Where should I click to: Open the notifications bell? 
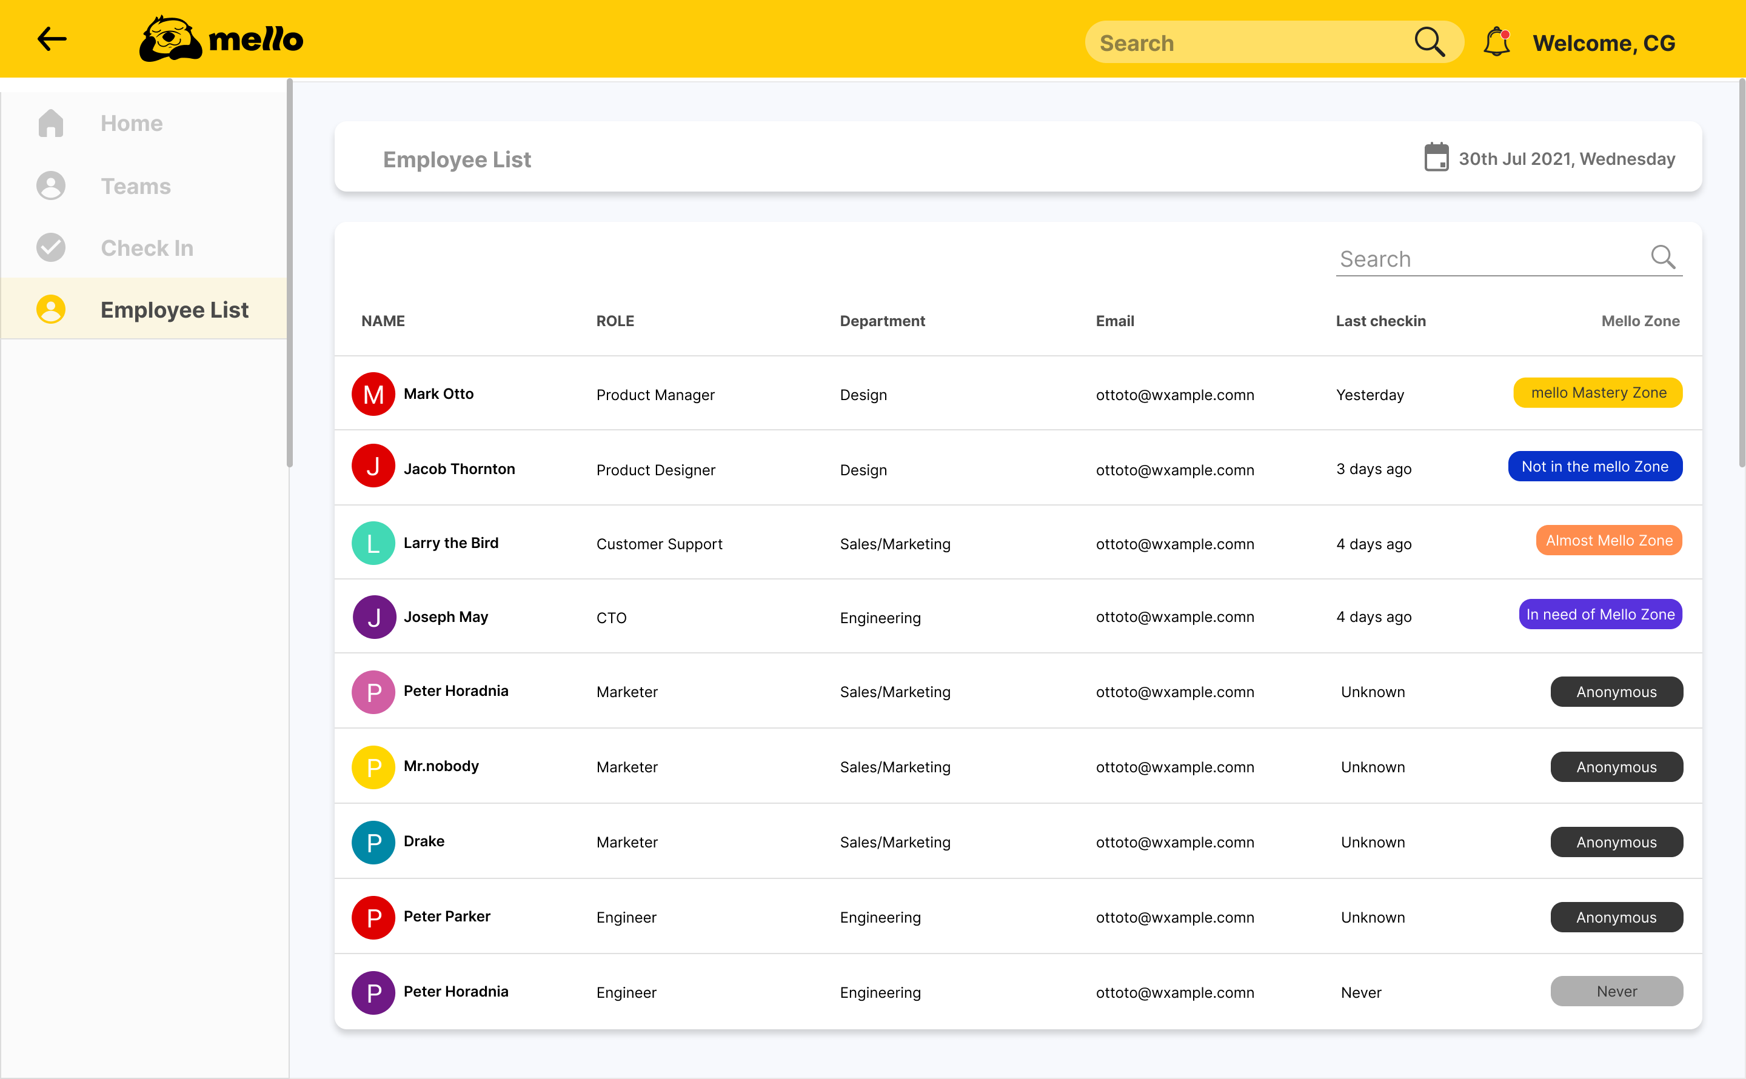tap(1496, 41)
